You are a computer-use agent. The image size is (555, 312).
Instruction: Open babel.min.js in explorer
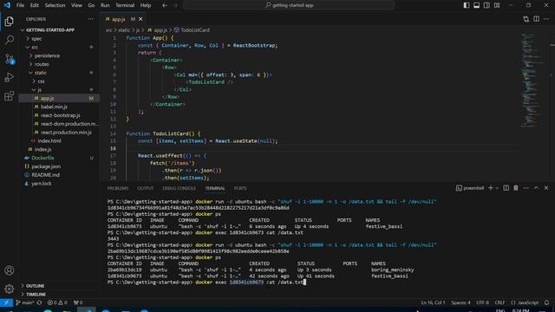click(54, 107)
